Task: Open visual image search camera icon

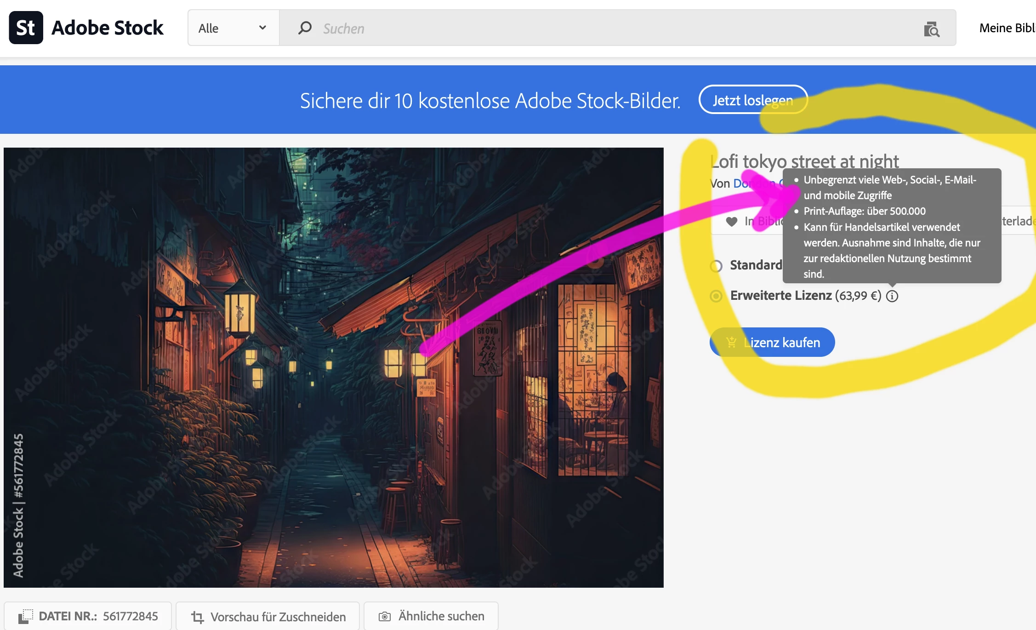Action: point(931,29)
